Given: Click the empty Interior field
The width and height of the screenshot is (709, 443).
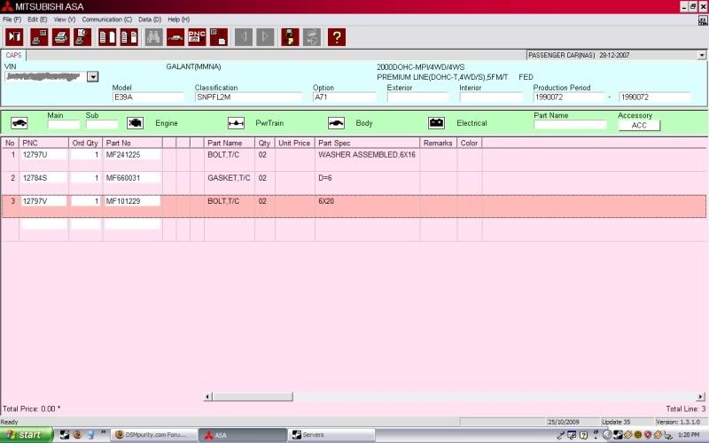Looking at the screenshot, I should coord(491,97).
